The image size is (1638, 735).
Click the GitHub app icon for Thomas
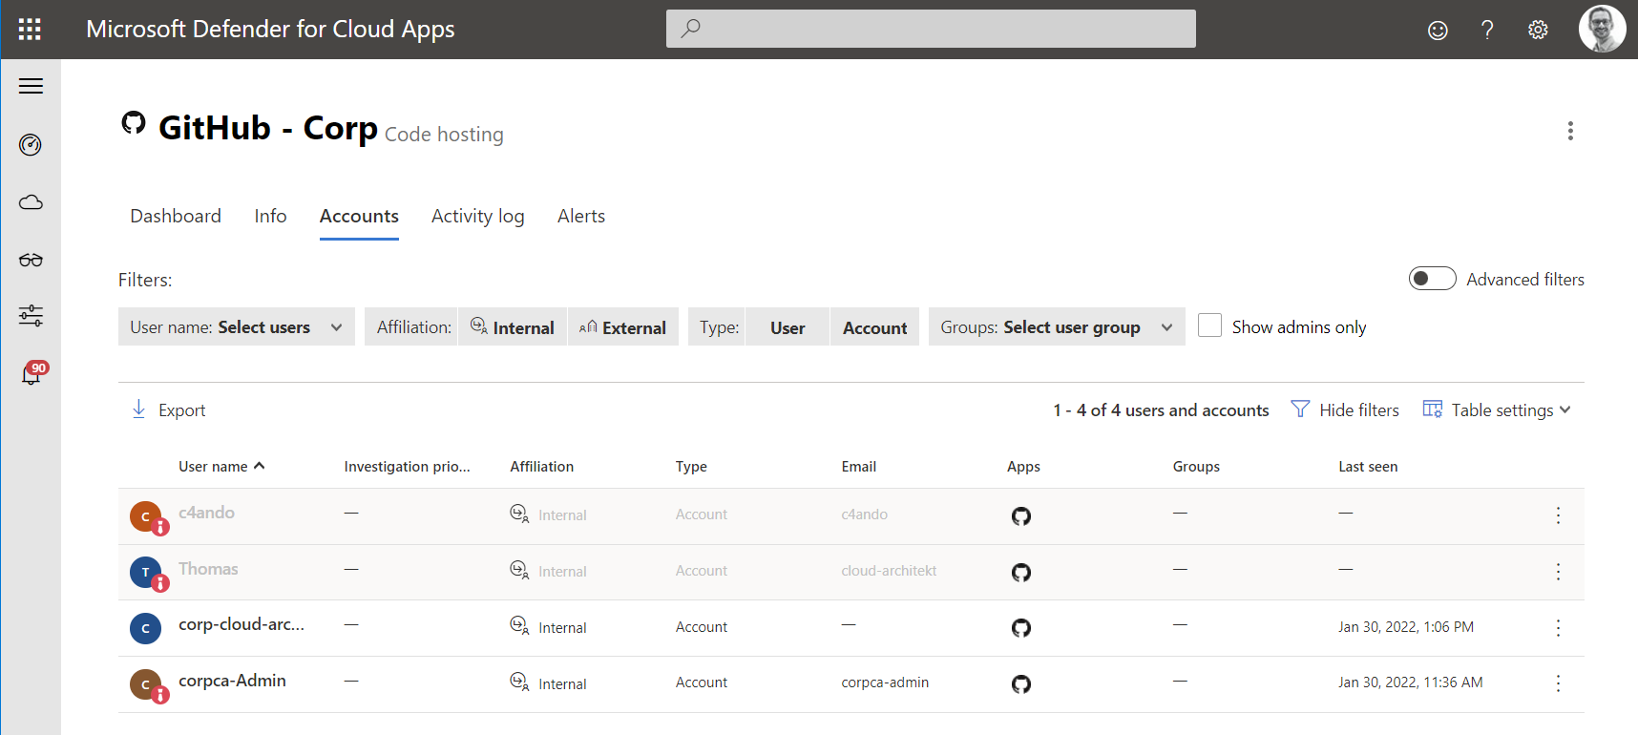tap(1021, 573)
